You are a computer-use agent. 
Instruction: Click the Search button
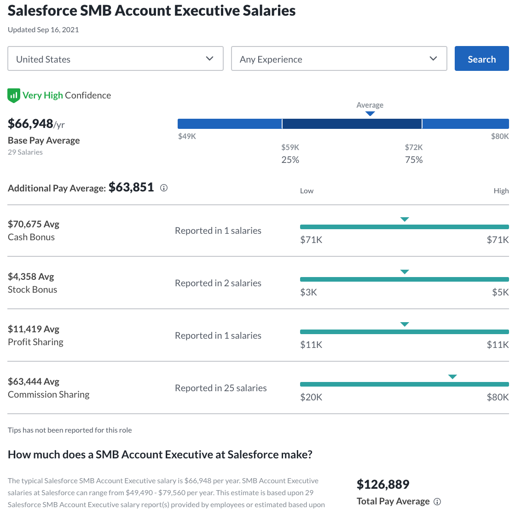[481, 58]
